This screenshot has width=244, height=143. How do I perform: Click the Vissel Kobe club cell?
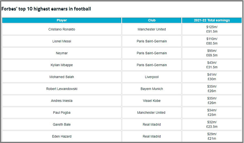[x=152, y=101]
